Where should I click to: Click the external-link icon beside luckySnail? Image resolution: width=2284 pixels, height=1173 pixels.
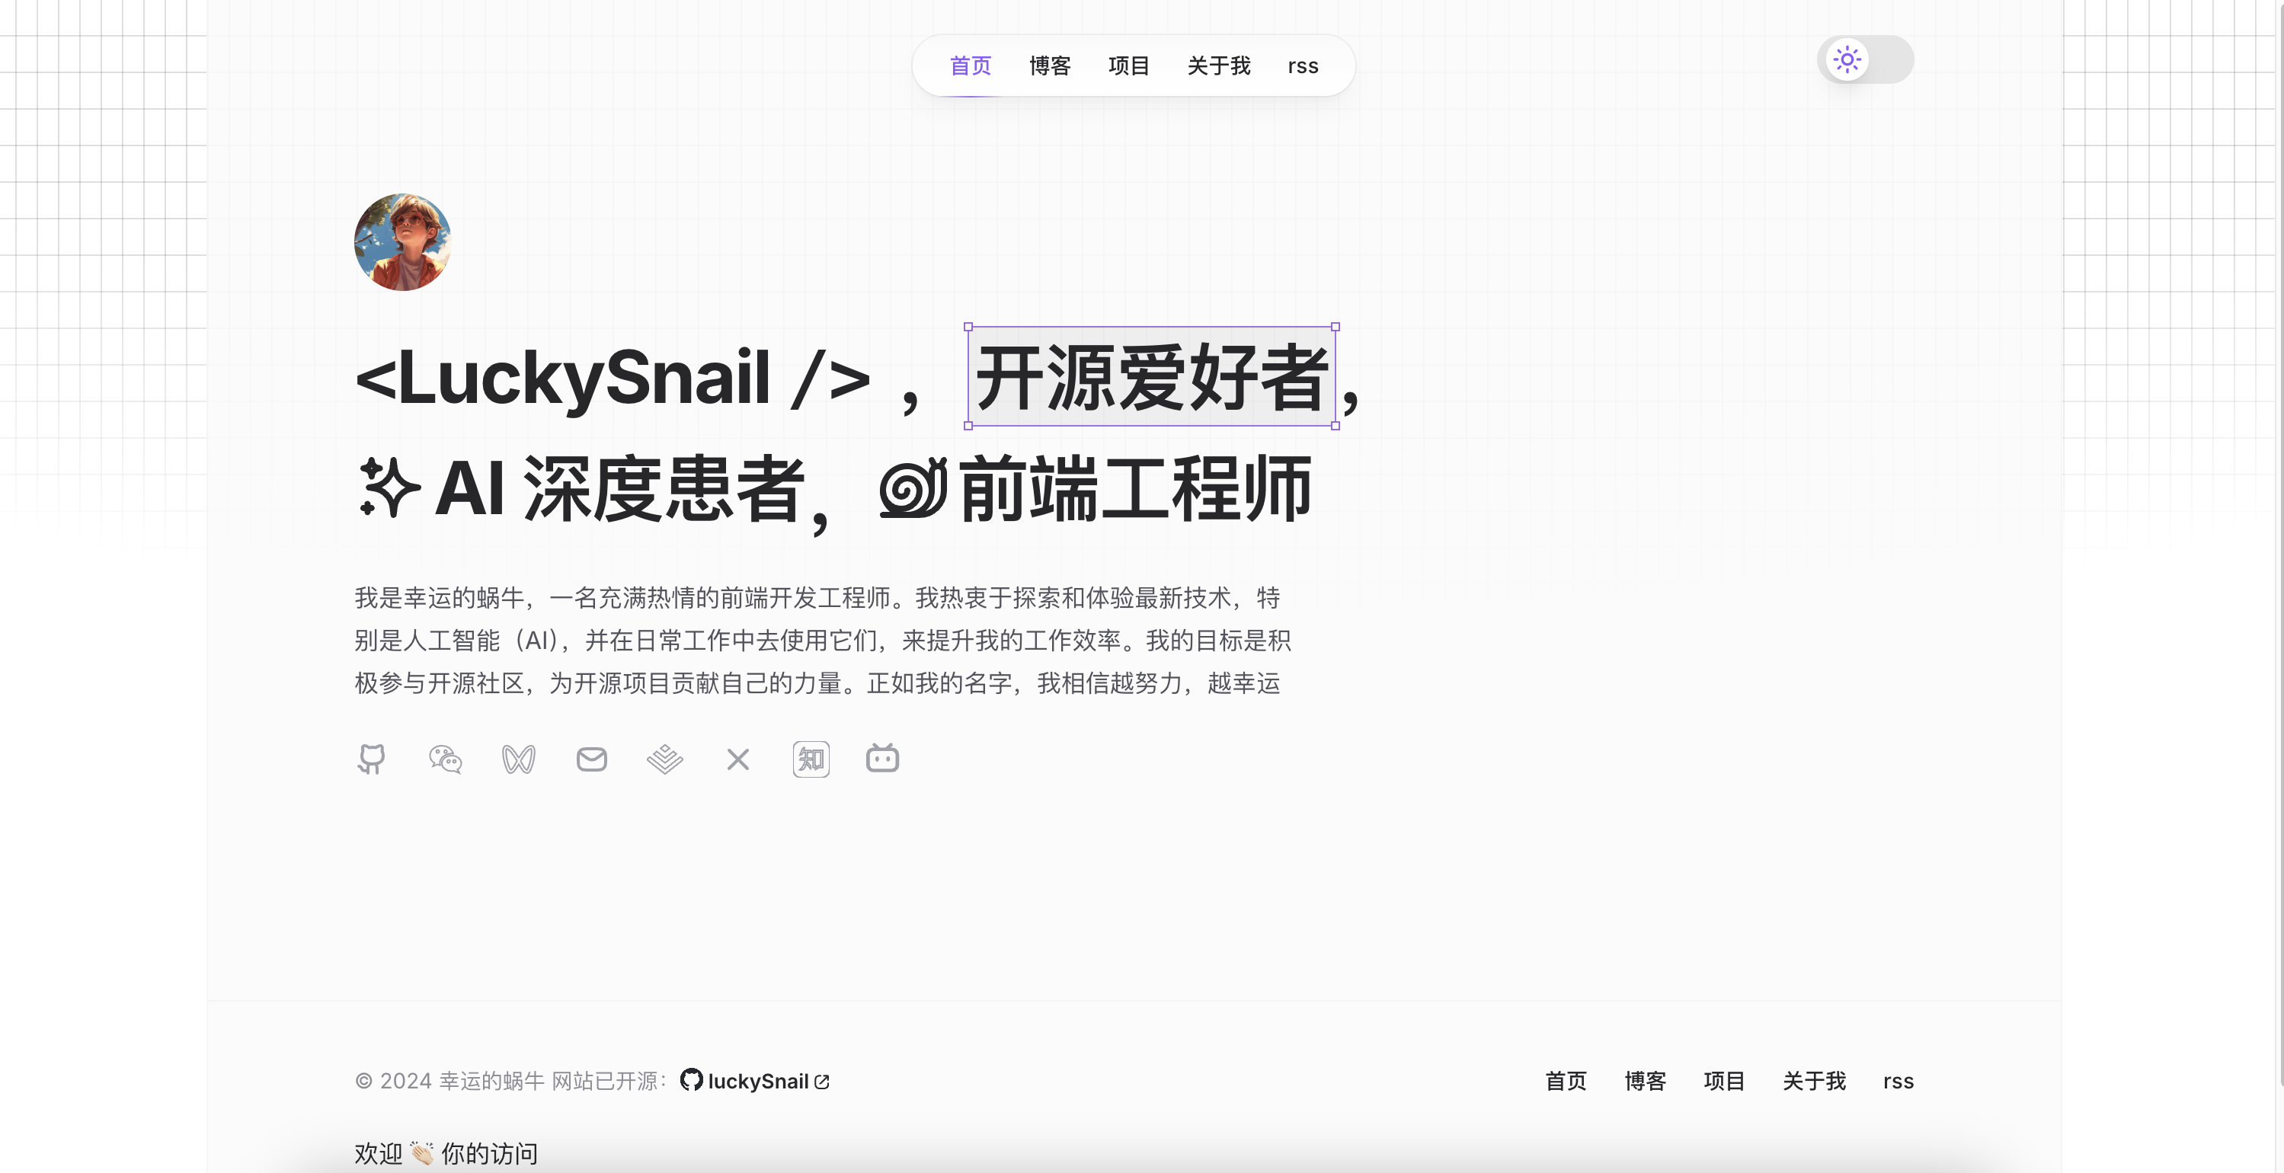coord(823,1081)
